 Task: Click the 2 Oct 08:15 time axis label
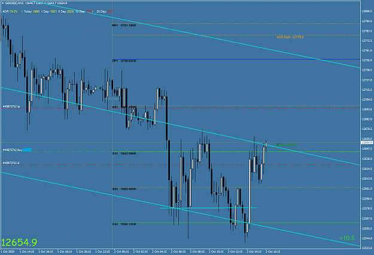click(197, 251)
